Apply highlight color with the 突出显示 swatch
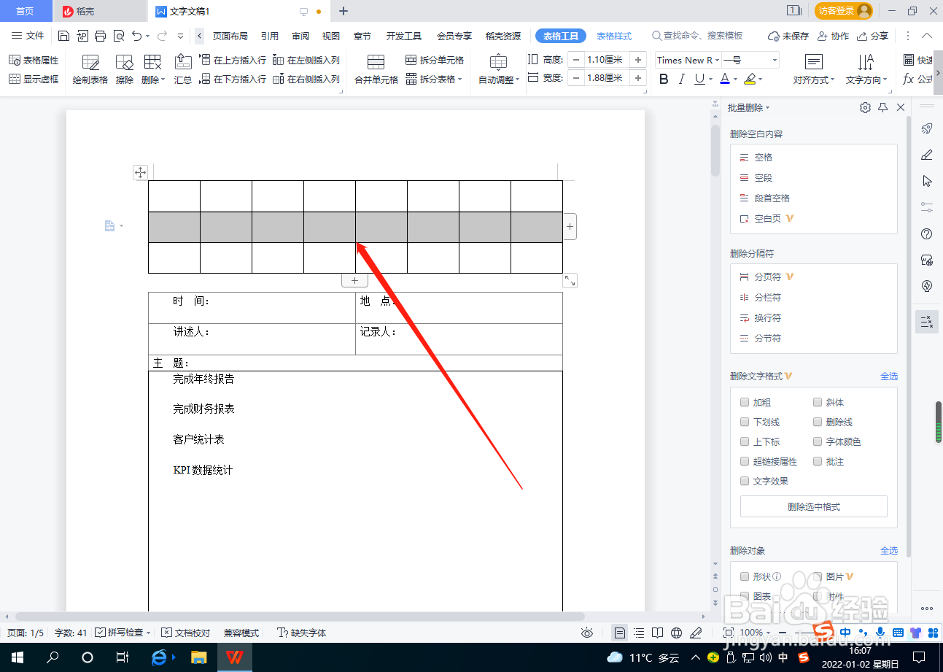Viewport: 943px width, 672px height. [x=751, y=79]
